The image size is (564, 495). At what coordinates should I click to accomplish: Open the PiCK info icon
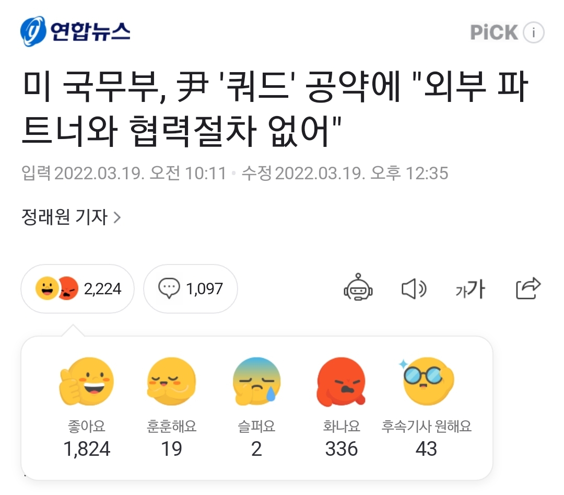533,33
